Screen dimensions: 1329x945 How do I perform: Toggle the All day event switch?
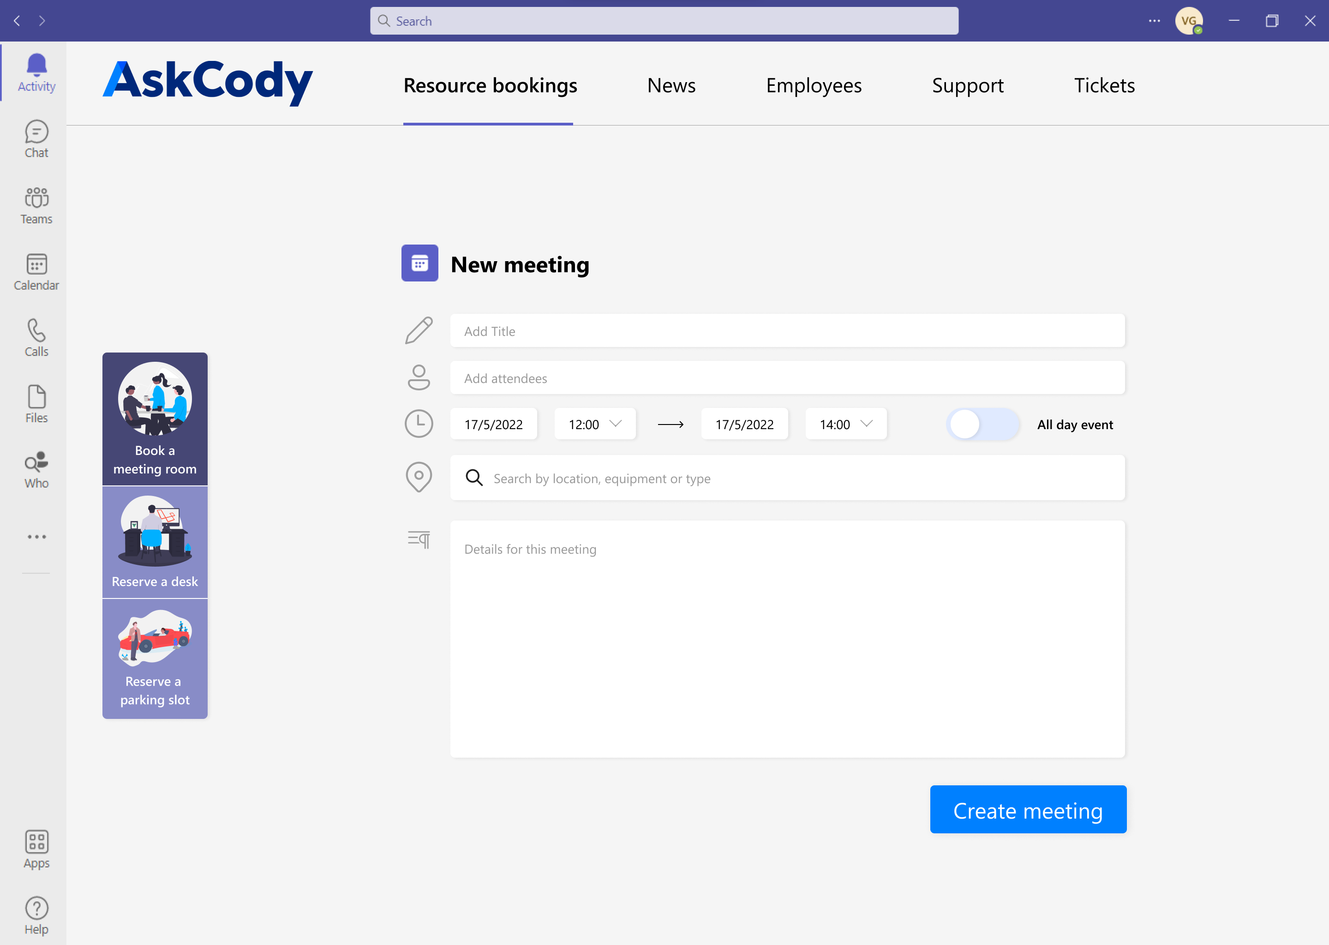(982, 424)
